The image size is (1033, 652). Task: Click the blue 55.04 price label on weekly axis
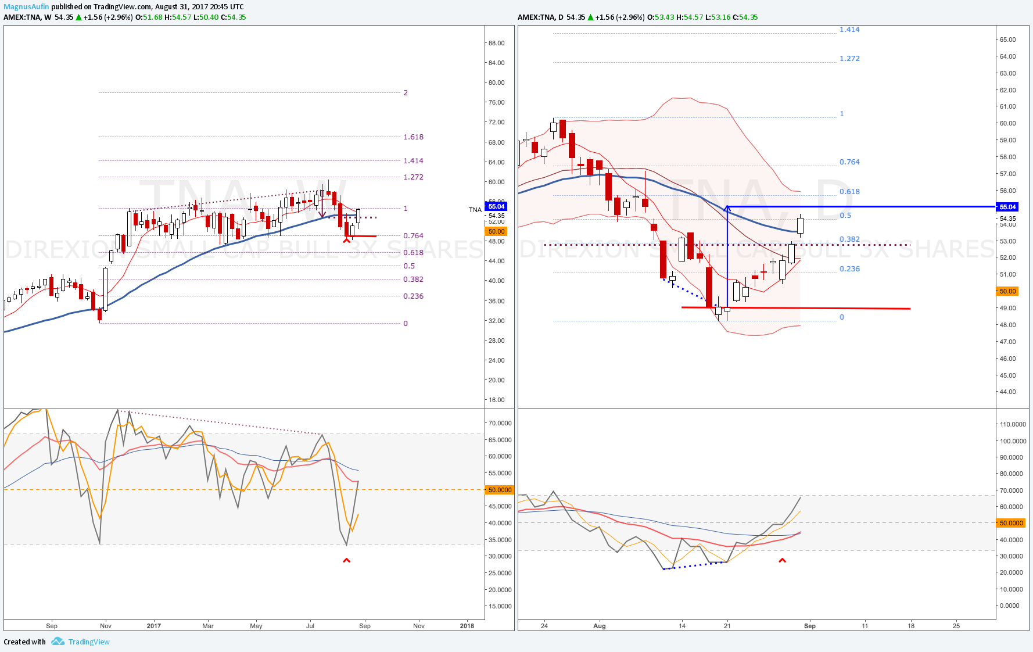click(496, 206)
